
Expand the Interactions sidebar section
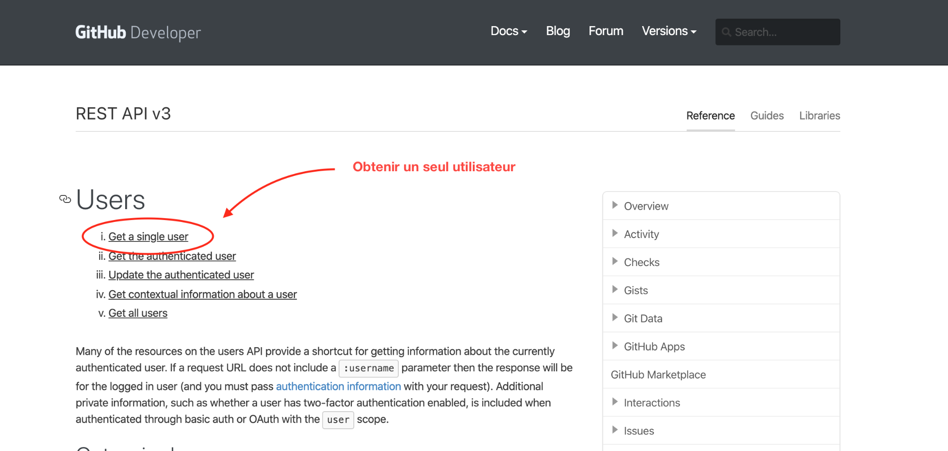click(615, 402)
